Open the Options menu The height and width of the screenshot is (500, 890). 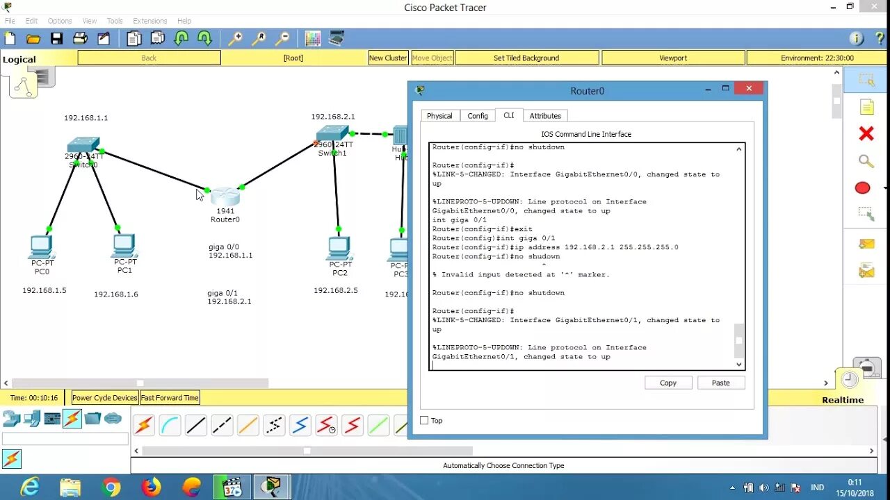click(60, 21)
